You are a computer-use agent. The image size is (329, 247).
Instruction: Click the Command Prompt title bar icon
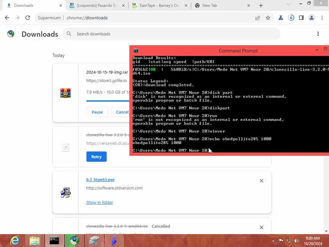(136, 50)
